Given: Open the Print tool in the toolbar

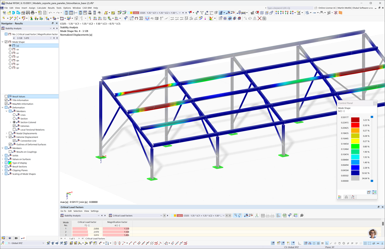Looking at the screenshot, I should click(33, 12).
